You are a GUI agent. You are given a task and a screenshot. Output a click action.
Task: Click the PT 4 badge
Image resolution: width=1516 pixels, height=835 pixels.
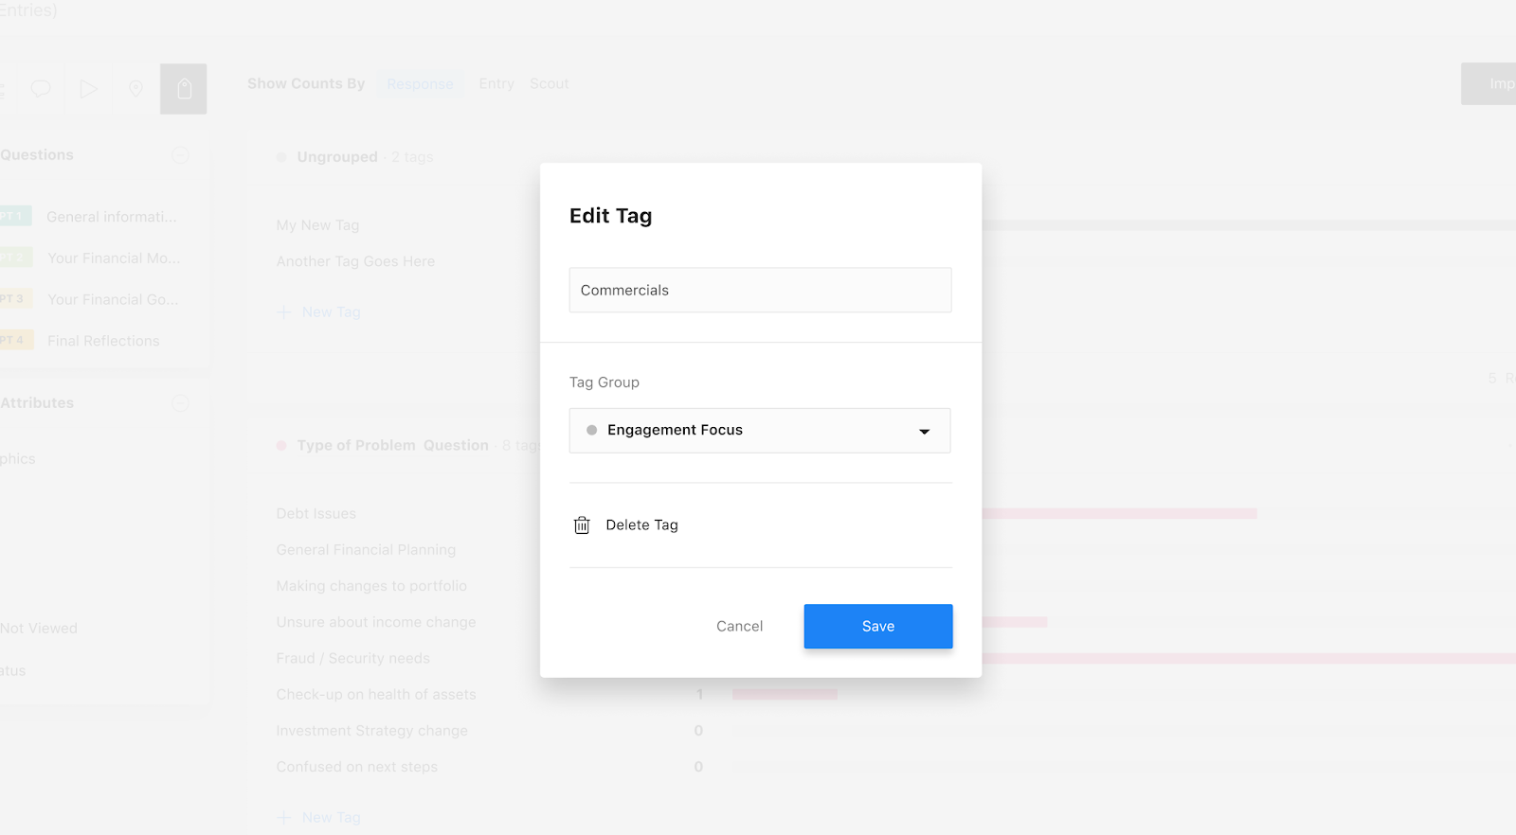(15, 340)
